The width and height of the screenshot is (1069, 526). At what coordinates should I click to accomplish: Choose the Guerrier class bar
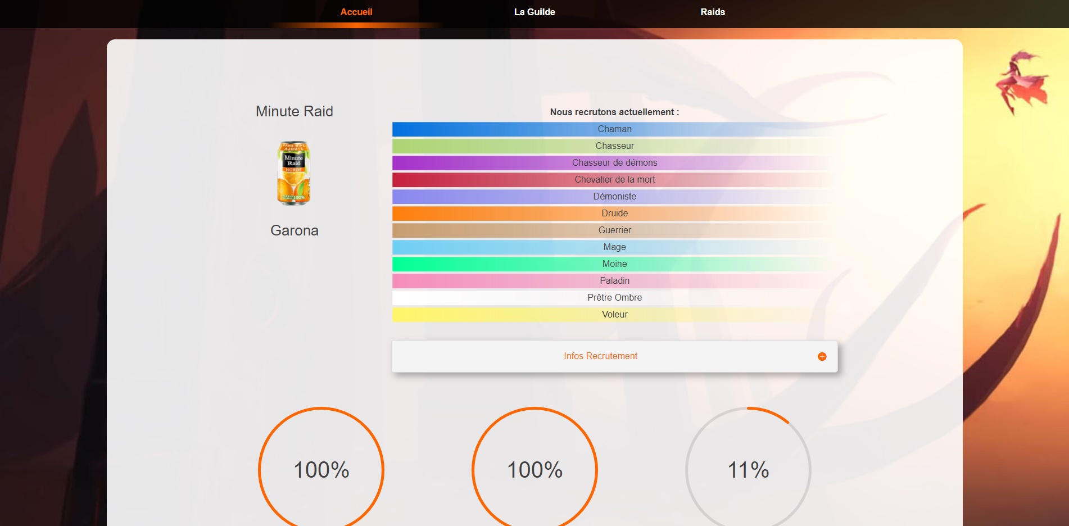point(614,230)
